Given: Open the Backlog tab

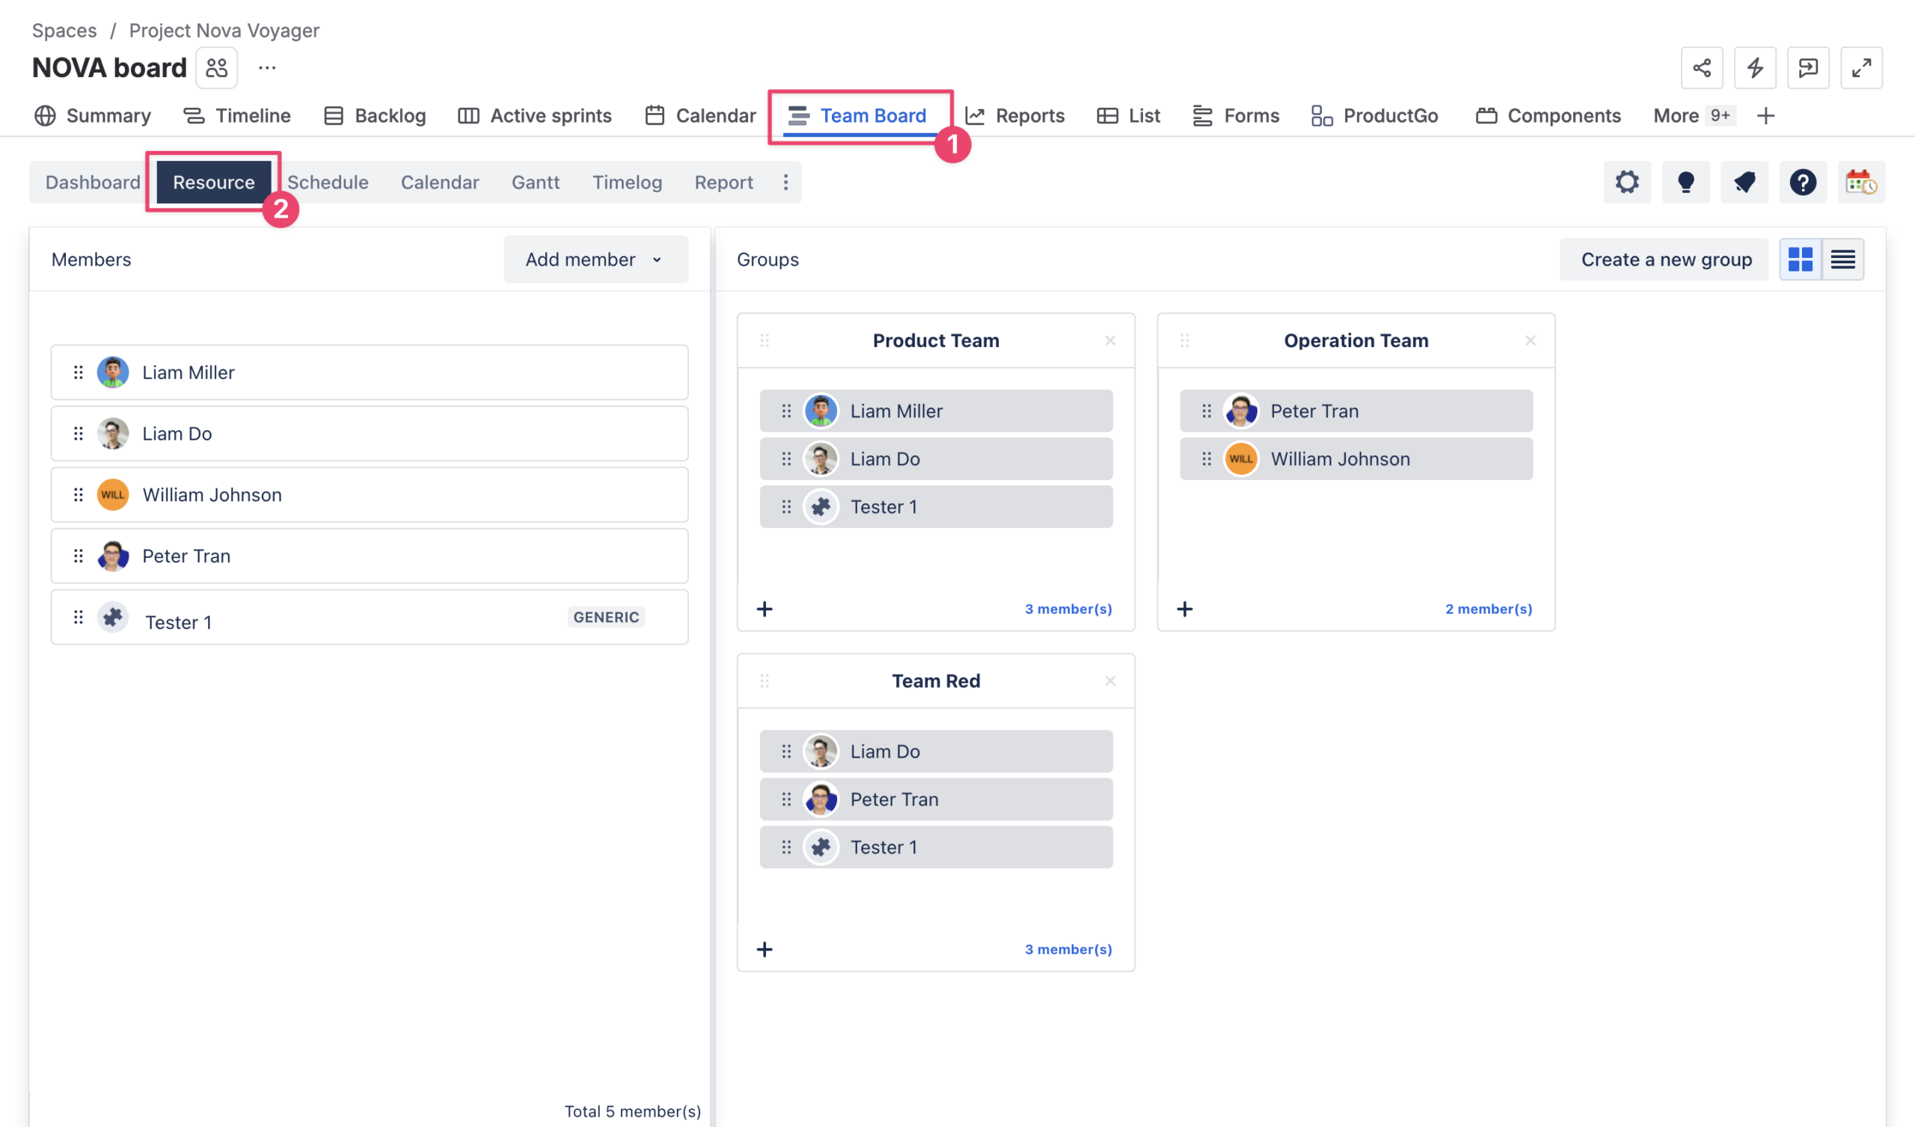Looking at the screenshot, I should point(375,115).
